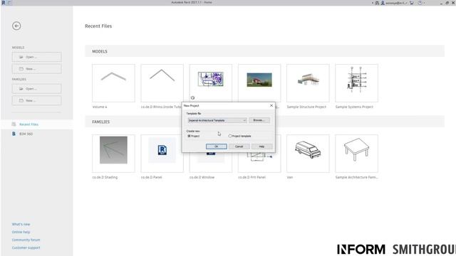Open Customer support link

(26, 248)
